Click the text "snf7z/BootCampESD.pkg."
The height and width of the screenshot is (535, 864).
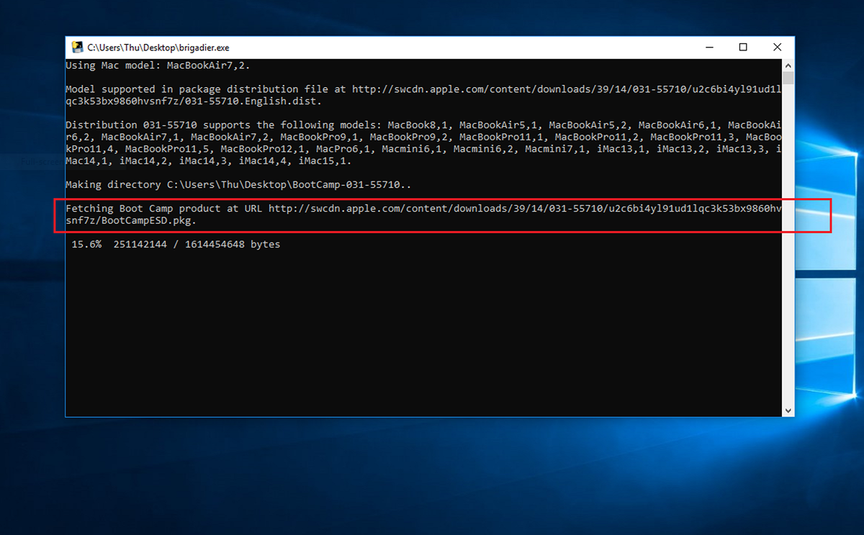(x=131, y=220)
